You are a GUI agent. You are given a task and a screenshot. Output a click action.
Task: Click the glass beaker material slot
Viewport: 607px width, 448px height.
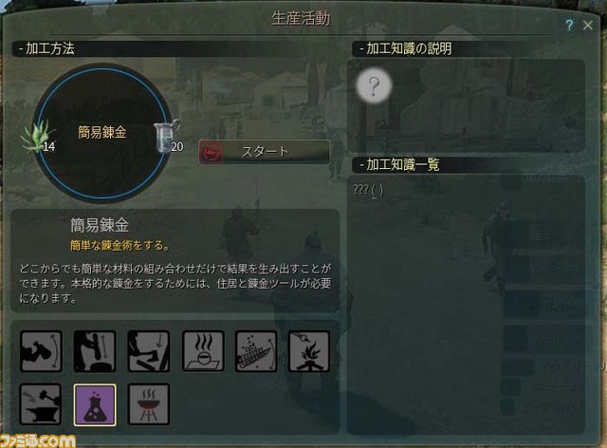point(168,136)
